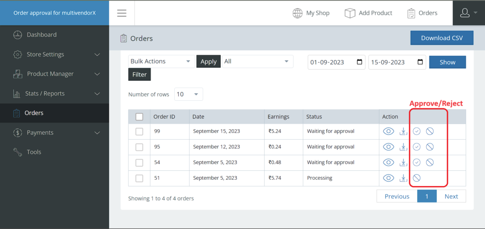Toggle the select-all orders header checkbox

tap(140, 117)
